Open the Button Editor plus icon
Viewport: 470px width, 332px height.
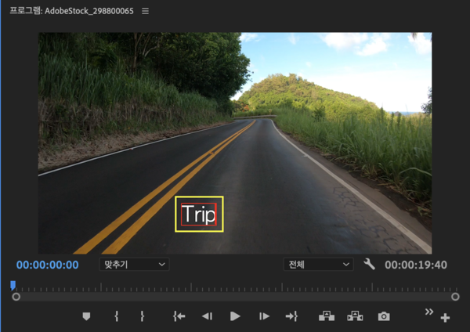[x=445, y=318]
